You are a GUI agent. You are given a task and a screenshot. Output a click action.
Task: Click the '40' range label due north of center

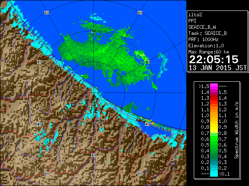pos(93,31)
